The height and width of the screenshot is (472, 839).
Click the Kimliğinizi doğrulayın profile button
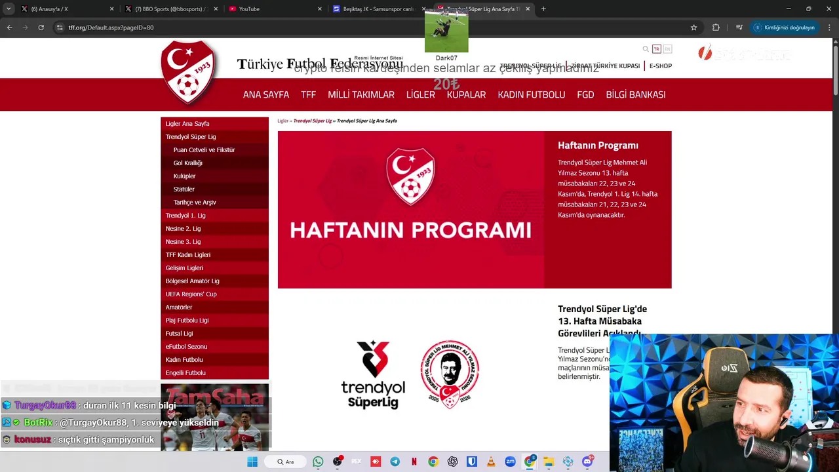tap(784, 28)
